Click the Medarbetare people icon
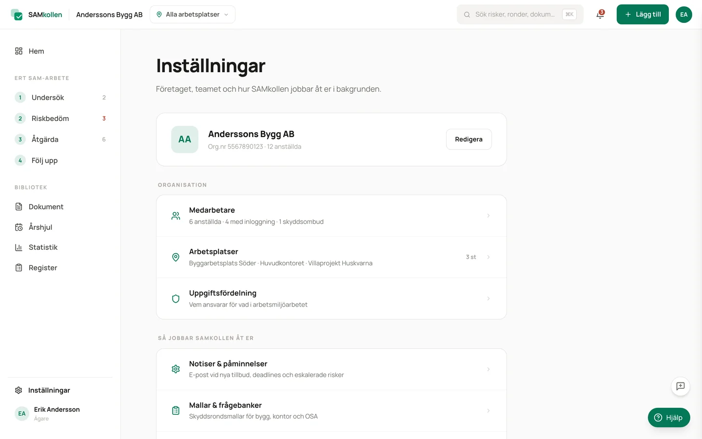 click(x=176, y=216)
